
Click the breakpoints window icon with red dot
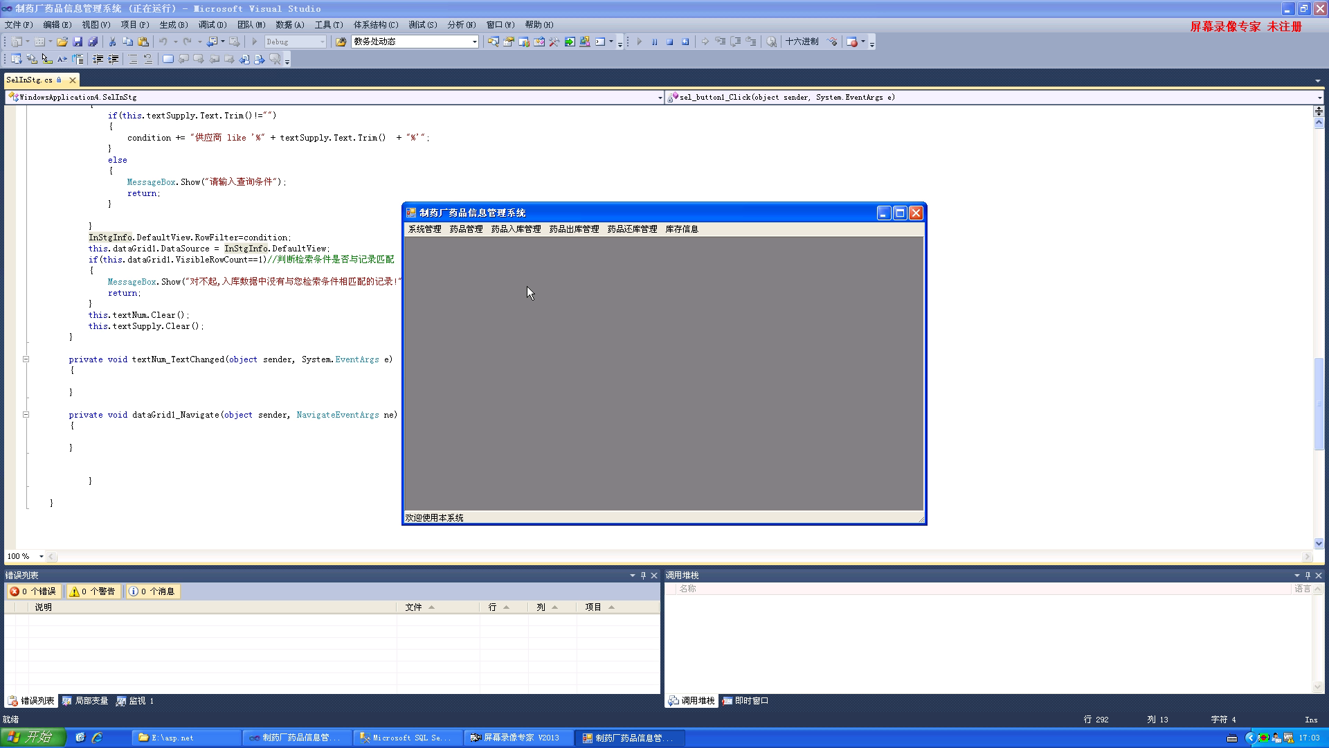852,42
